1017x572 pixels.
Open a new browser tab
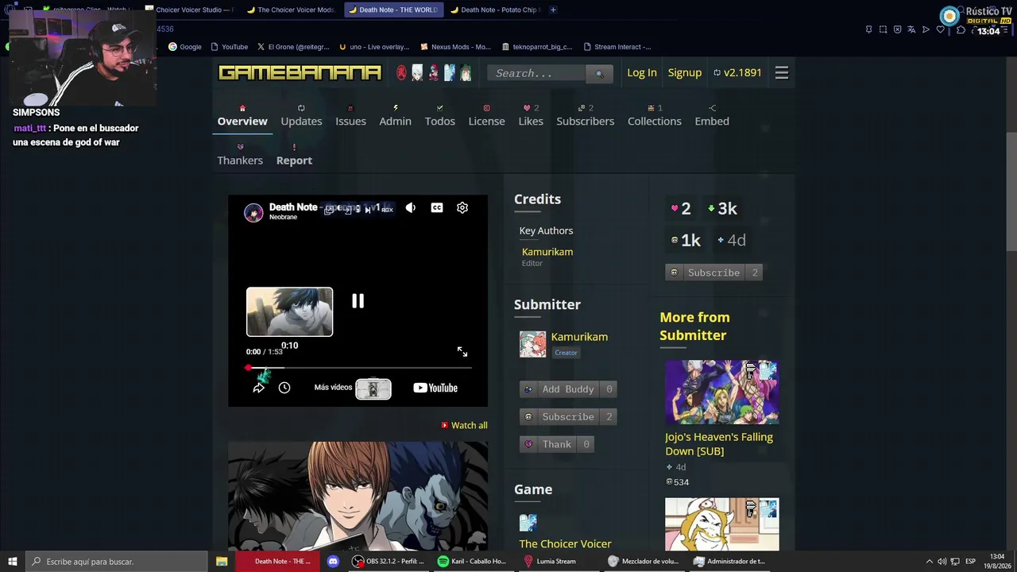tap(553, 10)
